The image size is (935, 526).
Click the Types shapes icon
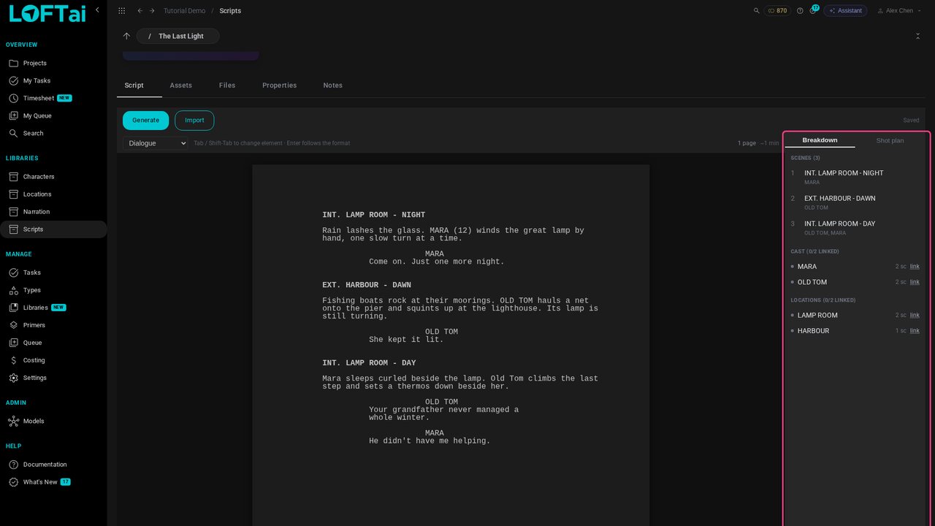(13, 290)
